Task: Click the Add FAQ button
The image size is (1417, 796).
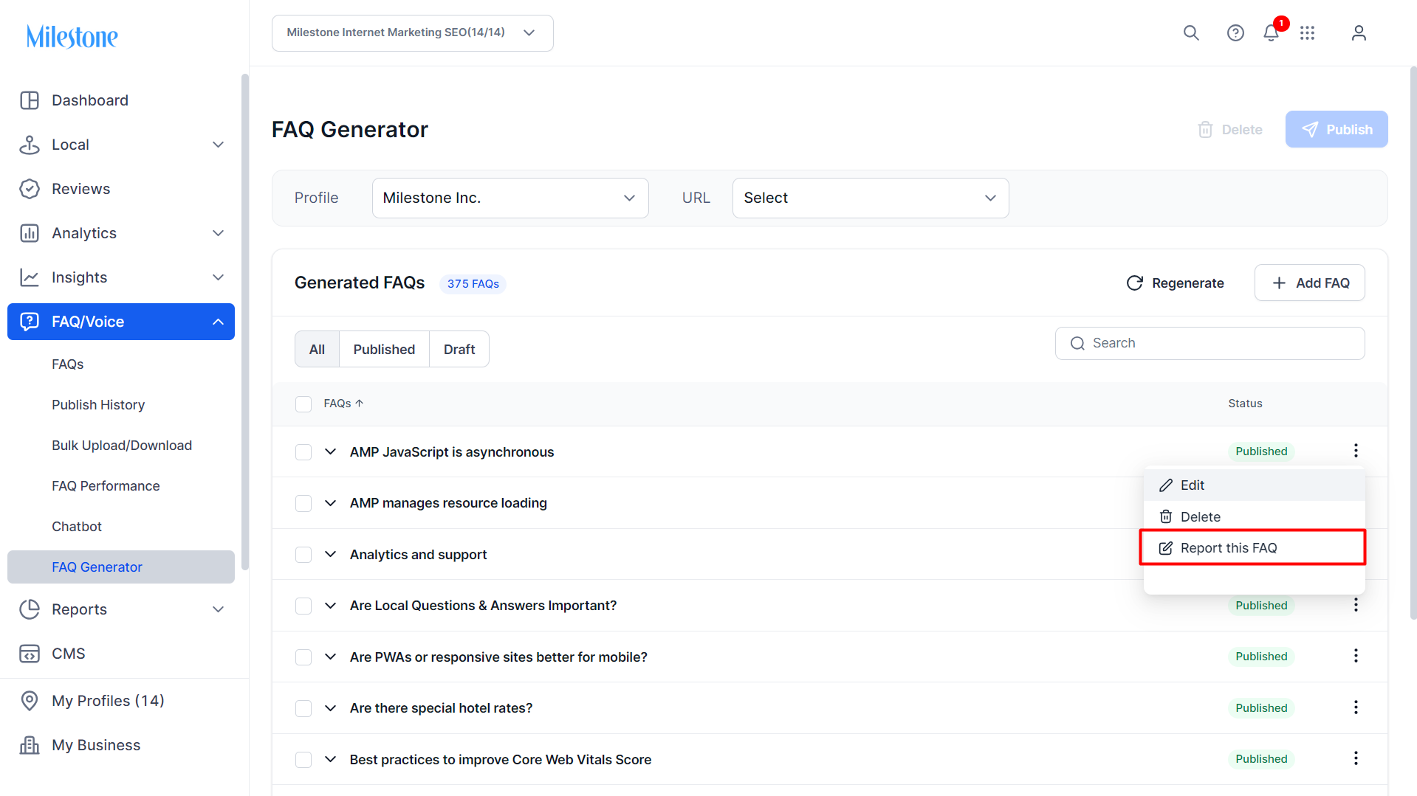Action: (1310, 283)
